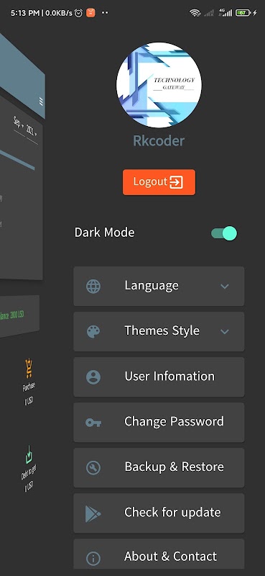This screenshot has width=265, height=576.
Task: Tap the Debt to get icon on tilted screen
Action: (x=29, y=454)
